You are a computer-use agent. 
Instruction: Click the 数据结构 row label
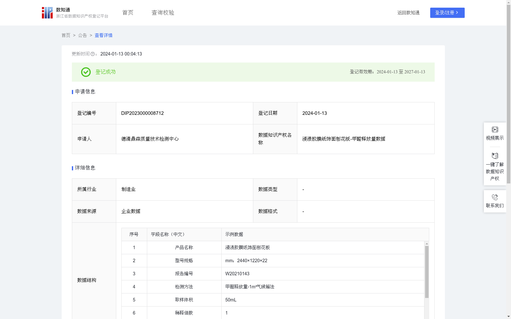click(87, 280)
